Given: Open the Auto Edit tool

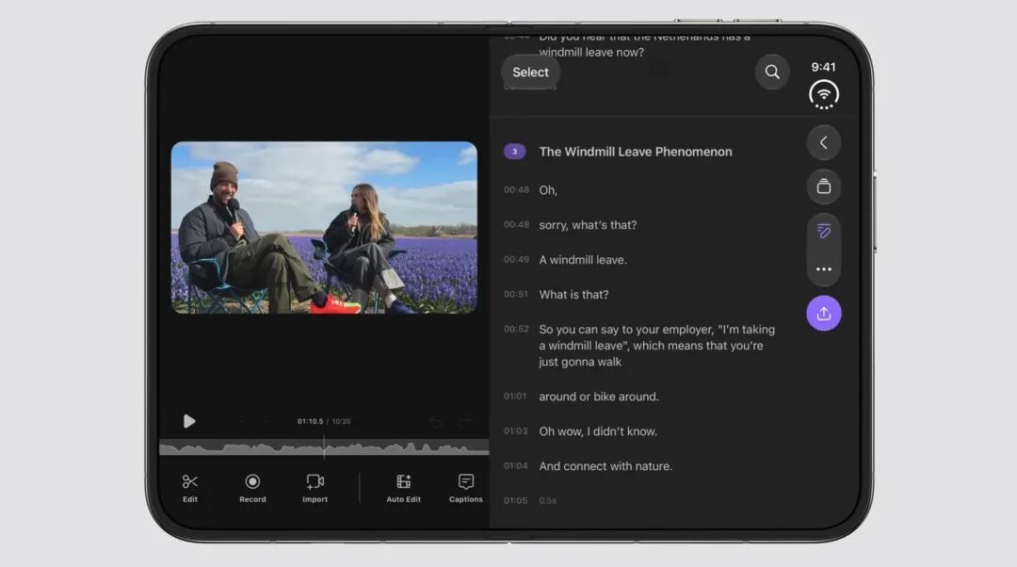Looking at the screenshot, I should (403, 488).
